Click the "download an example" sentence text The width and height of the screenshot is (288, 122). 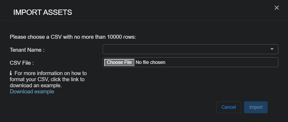[36, 86]
